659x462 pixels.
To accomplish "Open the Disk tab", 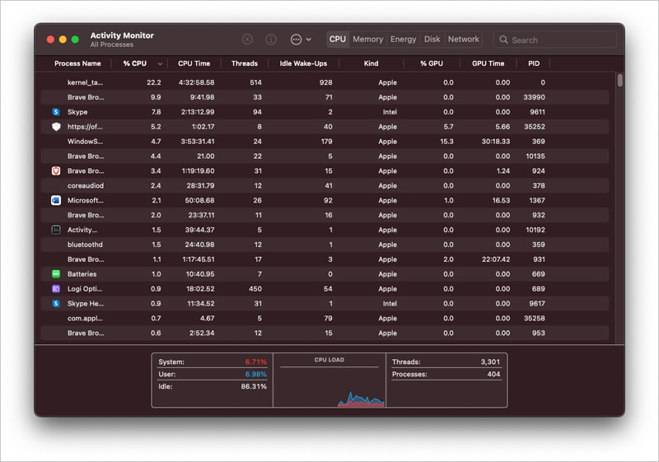I will pos(432,39).
